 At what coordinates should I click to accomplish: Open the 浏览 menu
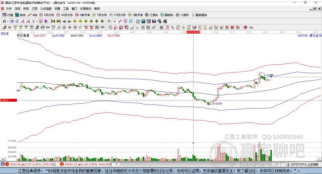click(18, 8)
